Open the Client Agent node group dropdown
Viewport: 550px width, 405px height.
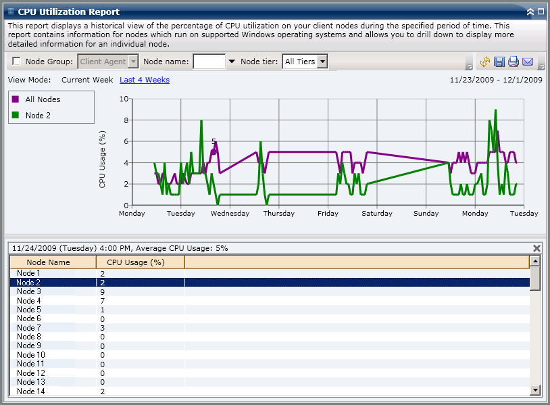[133, 62]
